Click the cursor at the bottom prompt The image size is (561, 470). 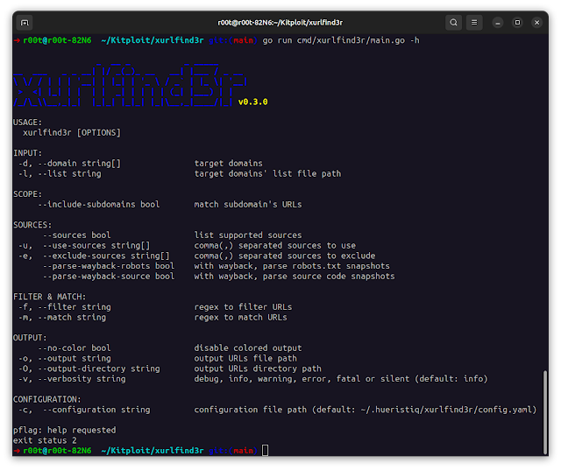tap(265, 451)
